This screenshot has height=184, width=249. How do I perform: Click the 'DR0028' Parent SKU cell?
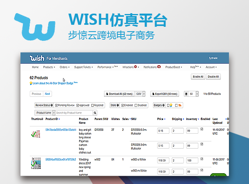coord(99,130)
